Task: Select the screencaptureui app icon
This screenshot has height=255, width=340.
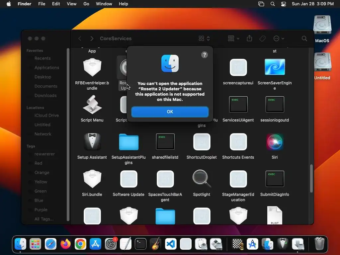Action: pyautogui.click(x=238, y=67)
